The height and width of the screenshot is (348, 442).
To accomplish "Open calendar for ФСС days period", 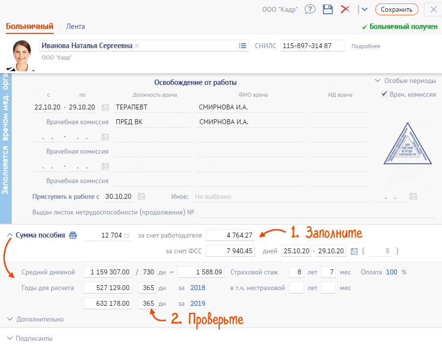I will click(x=355, y=251).
